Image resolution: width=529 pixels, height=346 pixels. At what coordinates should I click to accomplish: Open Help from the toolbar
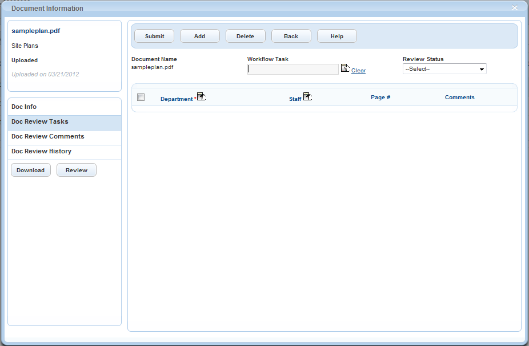pos(337,36)
